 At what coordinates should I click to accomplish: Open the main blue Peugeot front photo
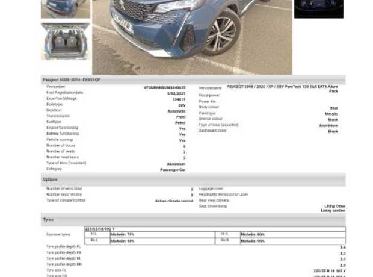[192, 37]
